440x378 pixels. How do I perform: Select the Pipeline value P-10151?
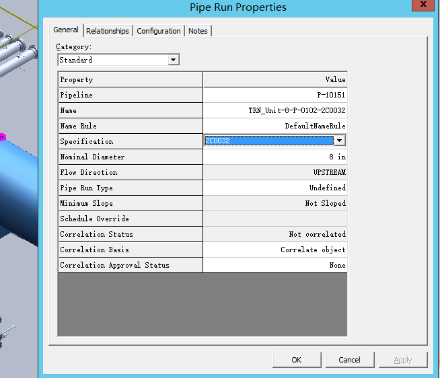tap(275, 95)
